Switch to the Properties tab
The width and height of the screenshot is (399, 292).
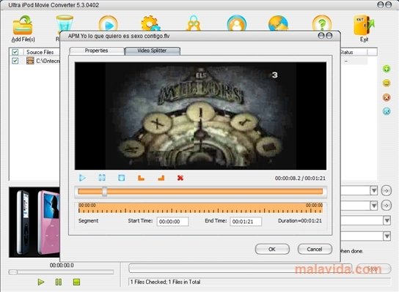(x=96, y=50)
